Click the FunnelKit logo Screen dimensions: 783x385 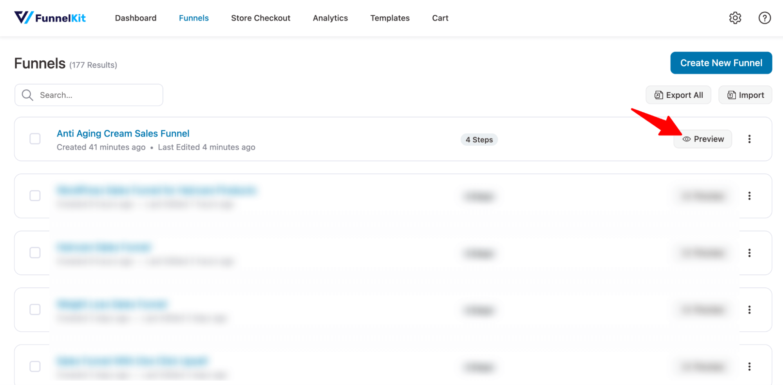[x=50, y=18]
